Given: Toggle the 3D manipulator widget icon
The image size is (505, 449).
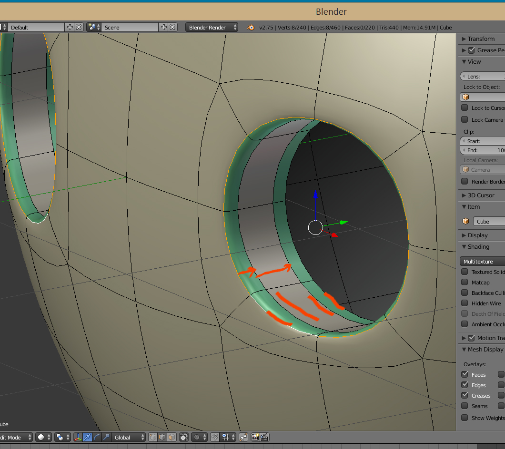Looking at the screenshot, I should click(78, 437).
